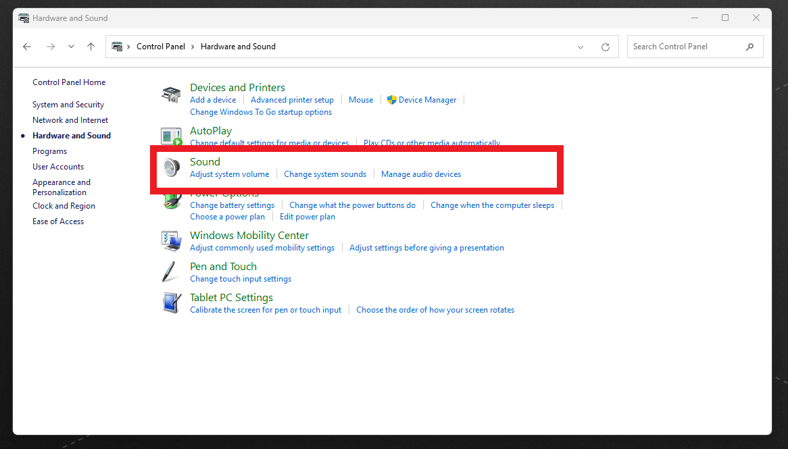Viewport: 788px width, 449px height.
Task: Click the Tablet PC Settings icon
Action: tap(171, 303)
